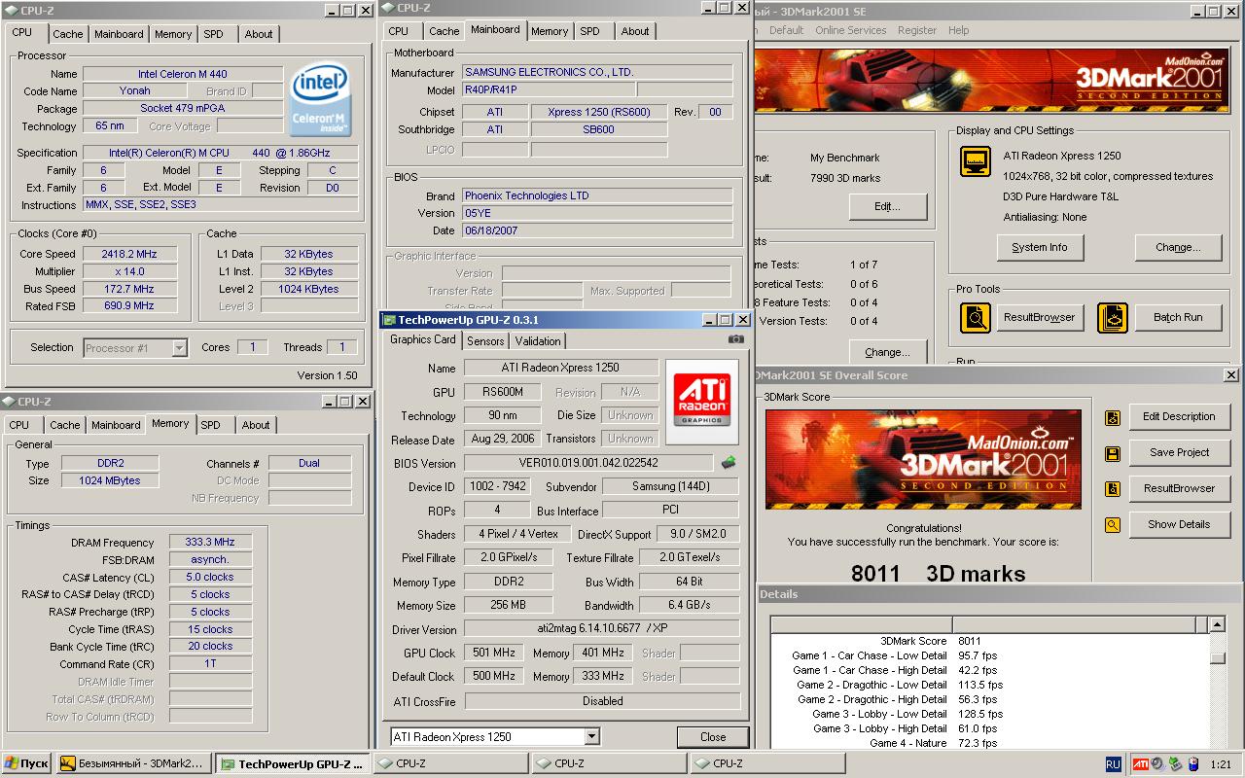
Task: Click Change... below the Version Tests list
Action: 887,352
